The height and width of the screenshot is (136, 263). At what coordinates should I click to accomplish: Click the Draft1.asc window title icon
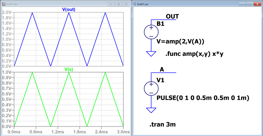135,4
